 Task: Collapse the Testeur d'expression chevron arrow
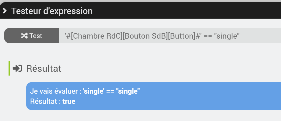(4, 11)
